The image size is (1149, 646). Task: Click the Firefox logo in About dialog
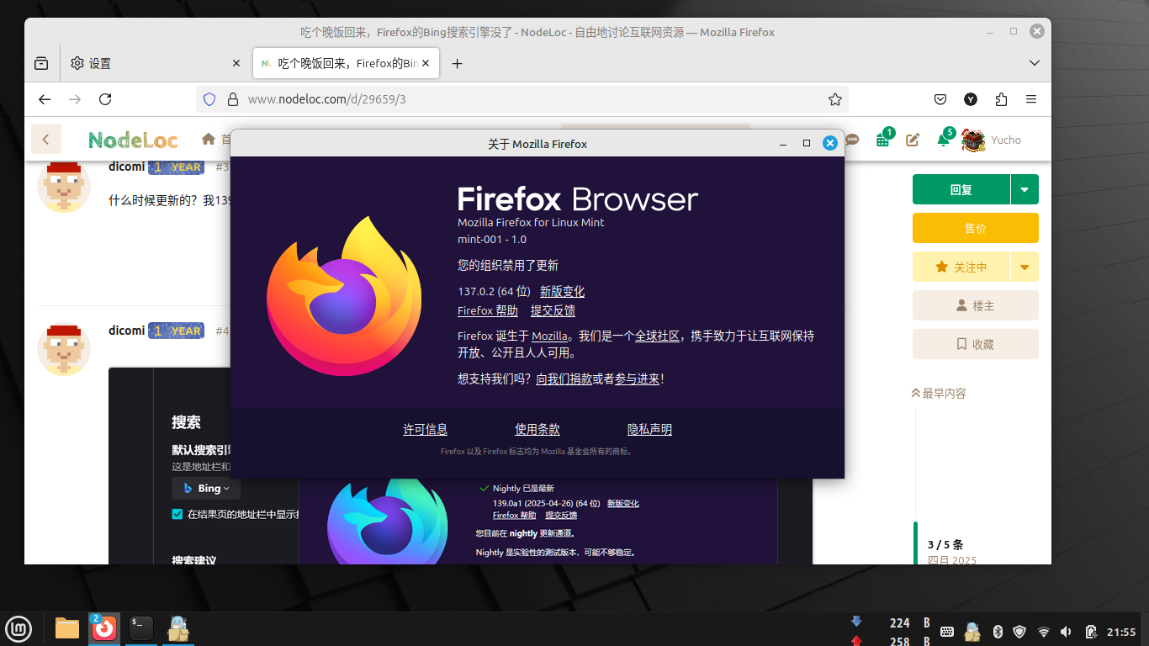[344, 296]
